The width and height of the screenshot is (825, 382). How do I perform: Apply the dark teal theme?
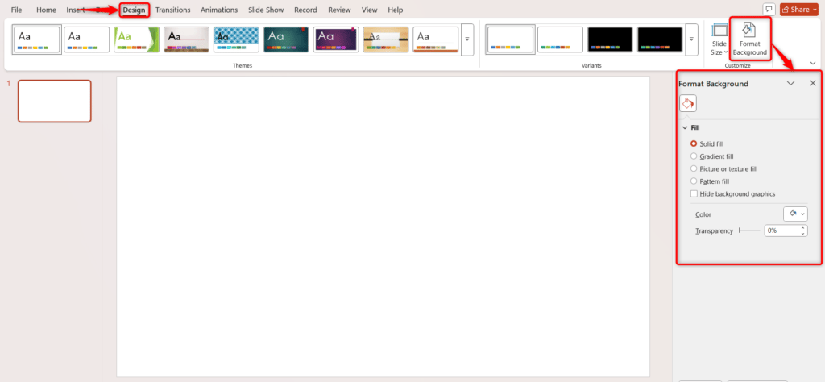point(286,39)
